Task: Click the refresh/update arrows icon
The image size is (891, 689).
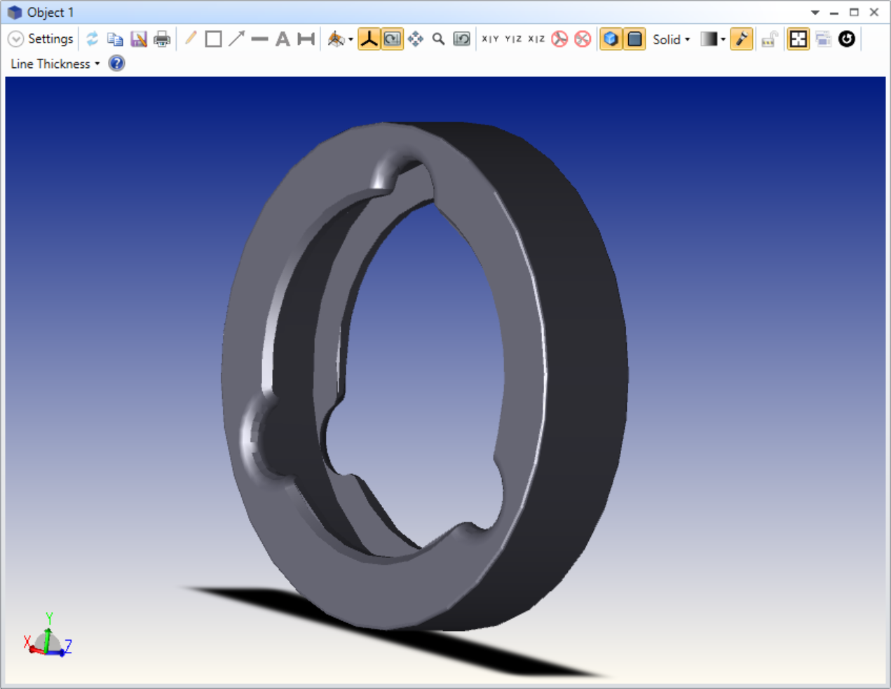Action: point(92,39)
